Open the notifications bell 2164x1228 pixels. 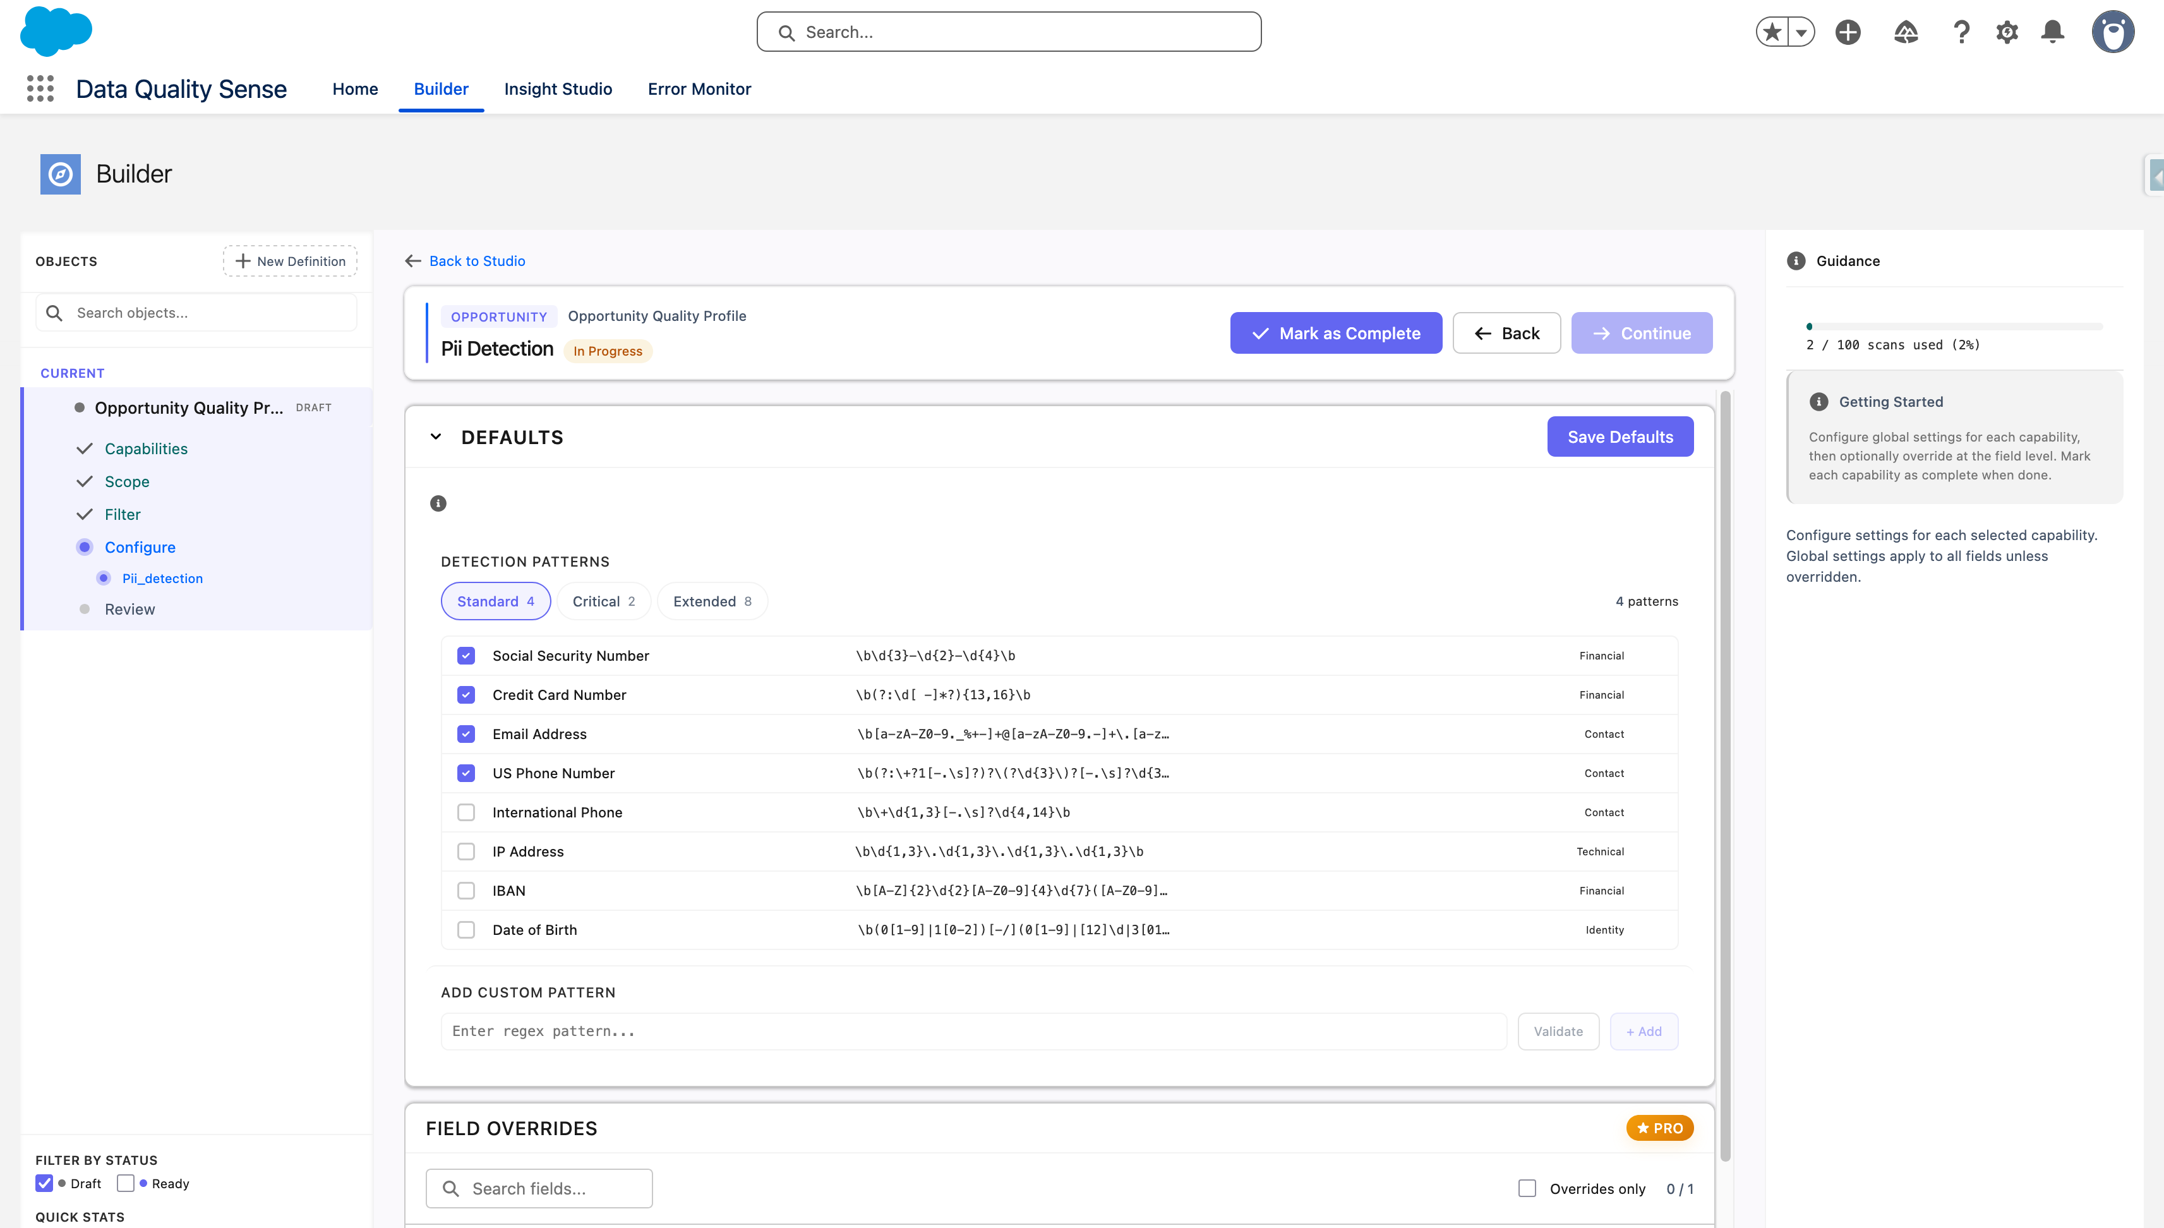coord(2053,32)
